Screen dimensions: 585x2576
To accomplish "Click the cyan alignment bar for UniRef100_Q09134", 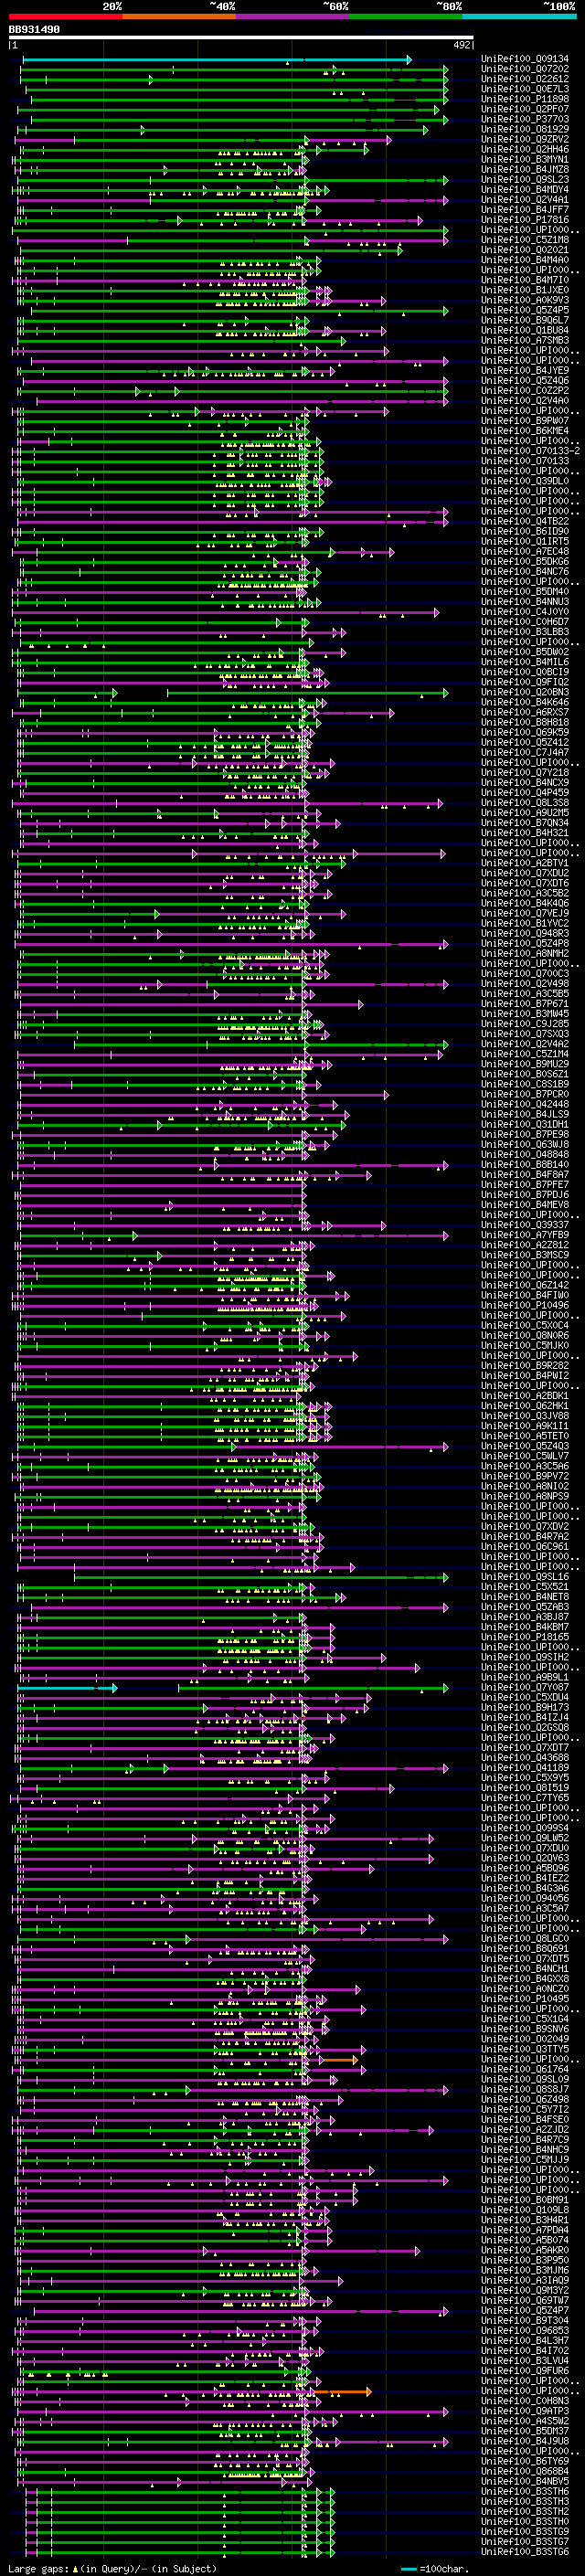I will tap(216, 60).
